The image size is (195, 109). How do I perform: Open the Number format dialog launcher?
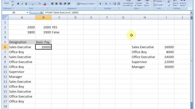pos(119,8)
